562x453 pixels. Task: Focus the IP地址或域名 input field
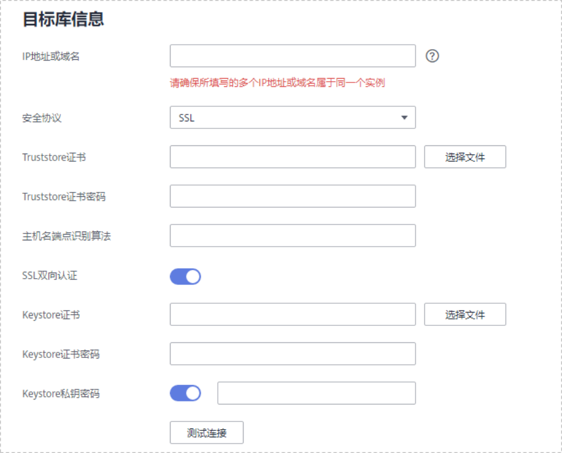(293, 56)
